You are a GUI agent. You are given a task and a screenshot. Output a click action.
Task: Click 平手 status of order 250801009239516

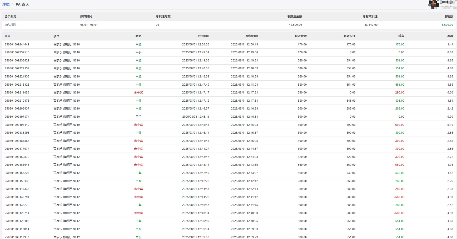pos(138,52)
